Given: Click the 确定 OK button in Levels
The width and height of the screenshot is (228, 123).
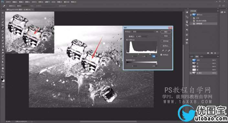Looking at the screenshot, I should pyautogui.click(x=166, y=32).
